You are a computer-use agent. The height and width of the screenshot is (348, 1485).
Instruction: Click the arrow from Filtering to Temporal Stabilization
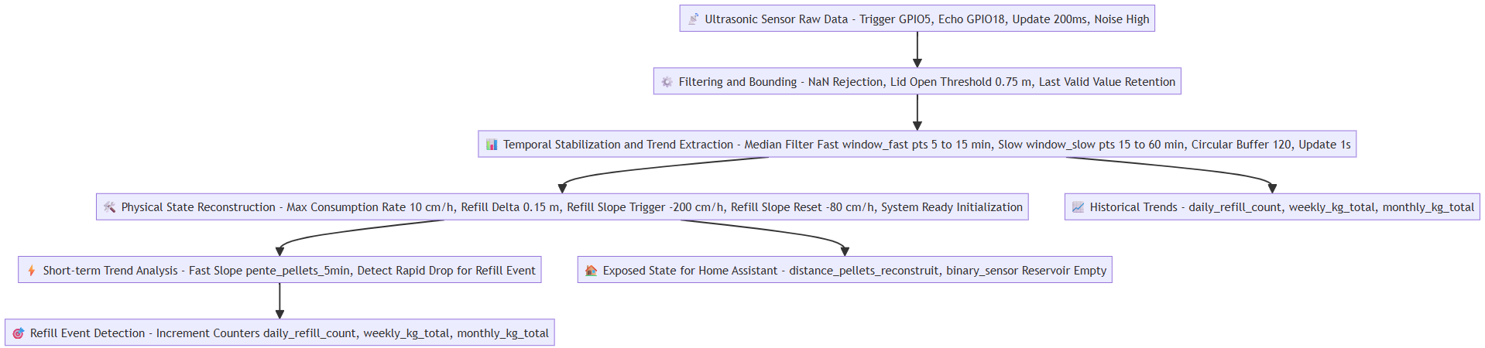click(917, 111)
